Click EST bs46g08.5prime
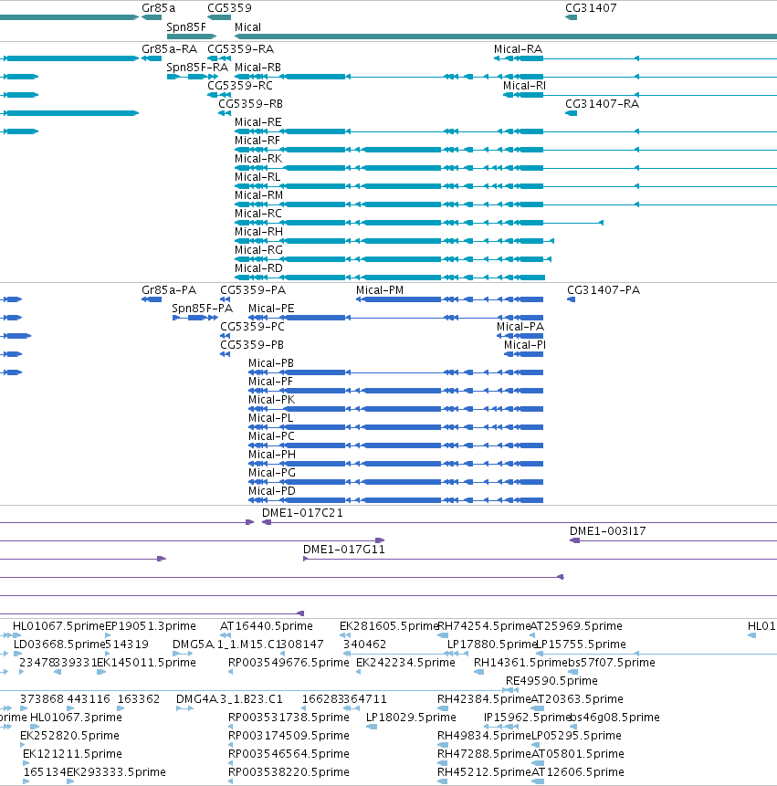 pyautogui.click(x=573, y=727)
